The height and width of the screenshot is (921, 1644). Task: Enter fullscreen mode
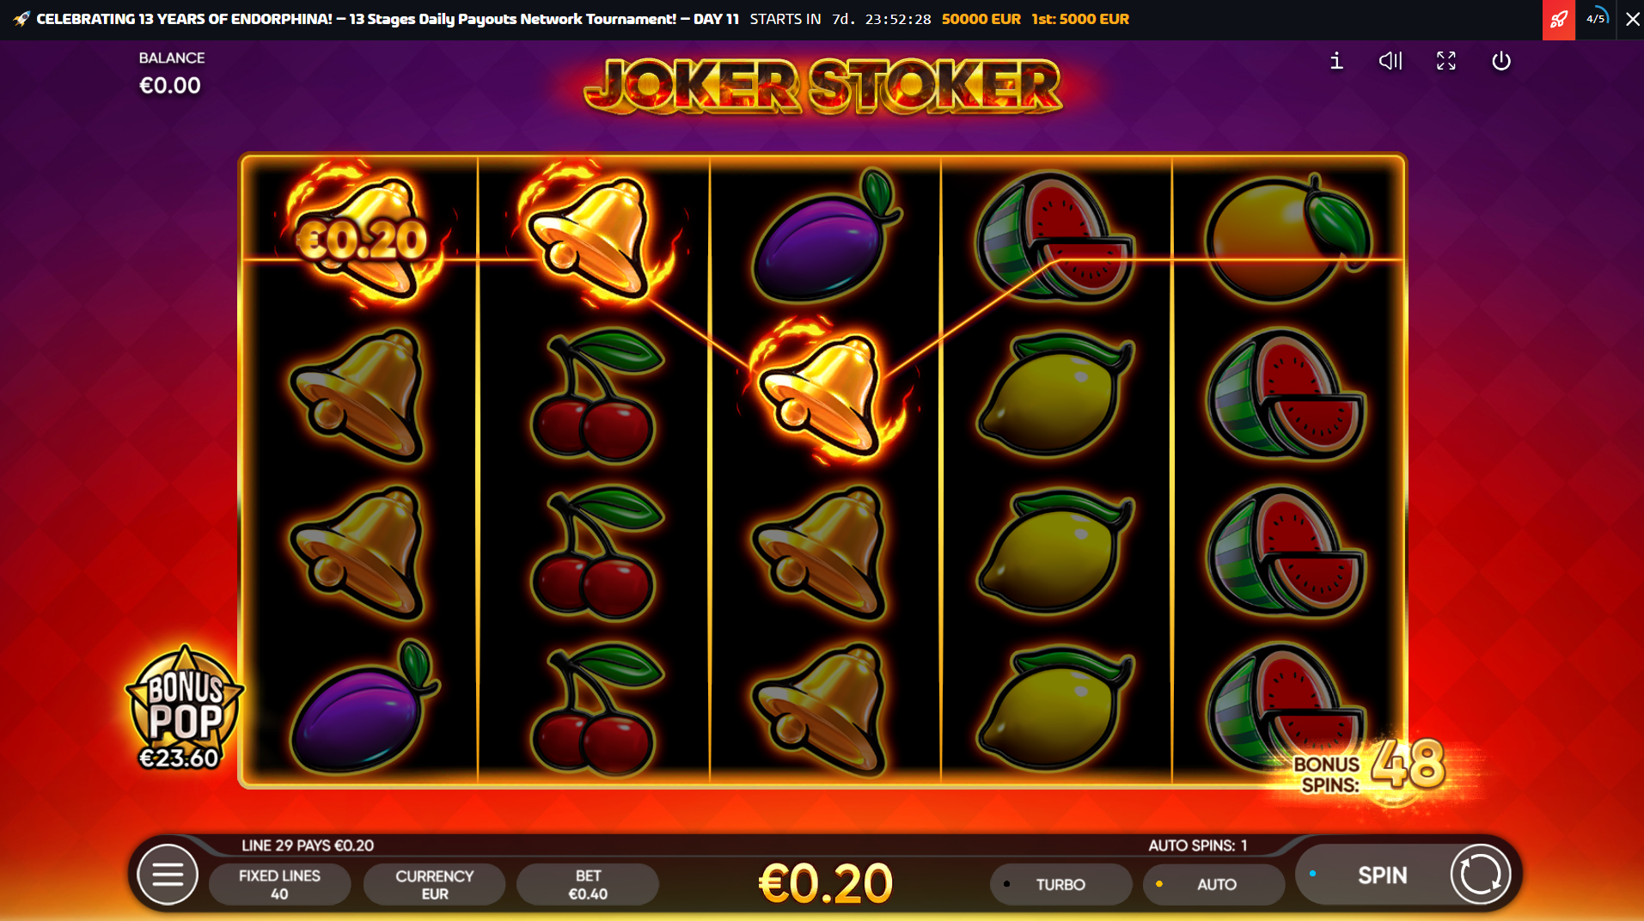point(1446,61)
